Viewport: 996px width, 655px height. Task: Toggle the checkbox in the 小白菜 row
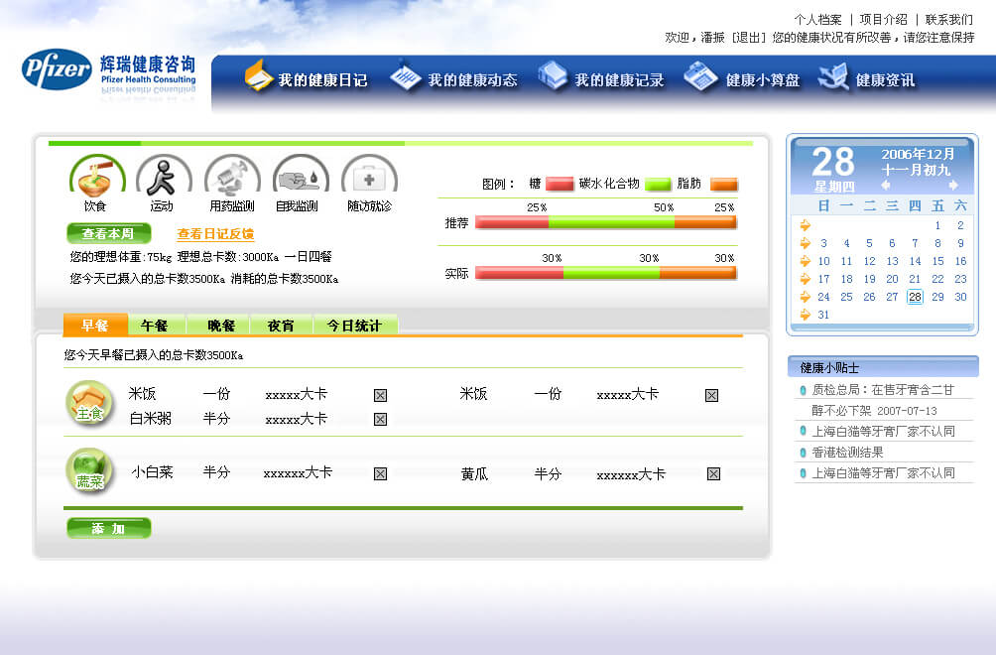(x=380, y=473)
